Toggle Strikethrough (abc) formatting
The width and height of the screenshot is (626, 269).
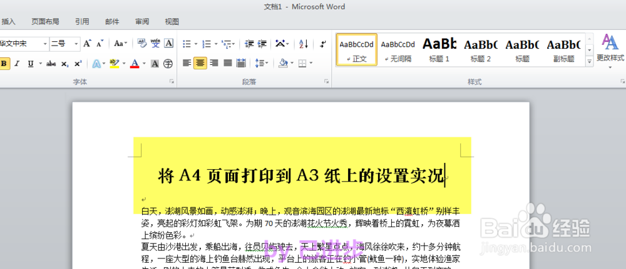point(51,64)
